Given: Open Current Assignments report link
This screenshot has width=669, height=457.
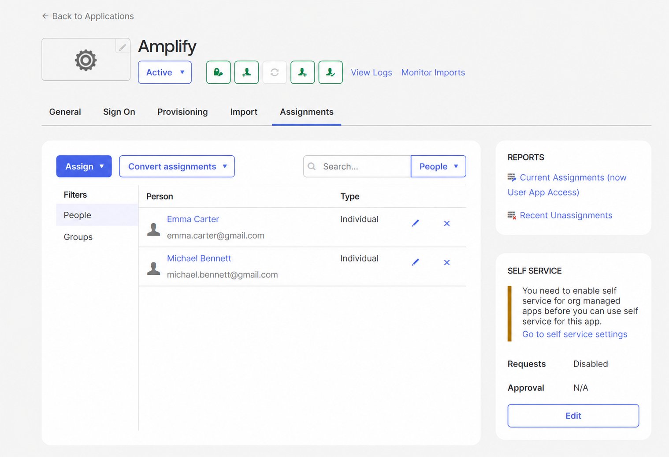Looking at the screenshot, I should [x=567, y=185].
